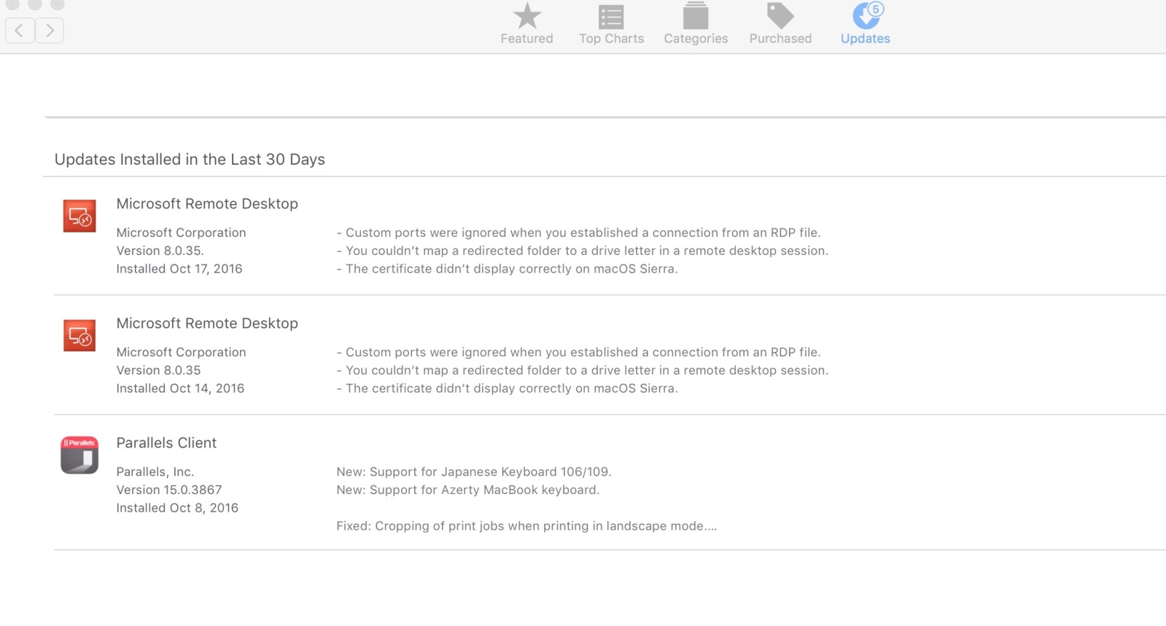
Task: Click 'New: Support for Japanese Keyboard 106/109.' note
Action: click(474, 472)
